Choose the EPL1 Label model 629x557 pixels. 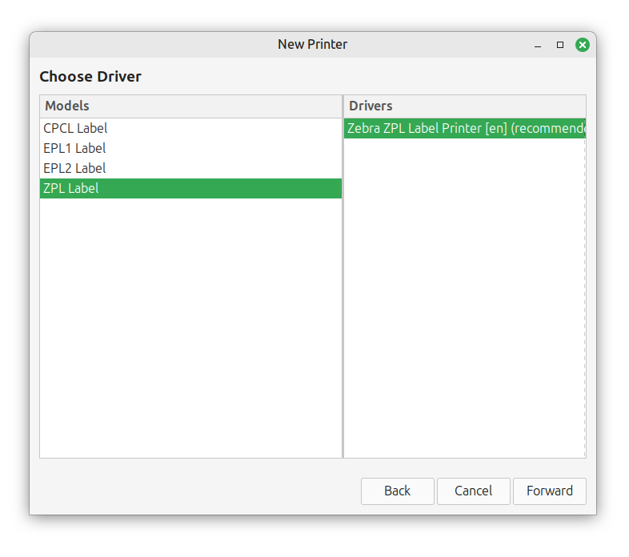(x=74, y=148)
